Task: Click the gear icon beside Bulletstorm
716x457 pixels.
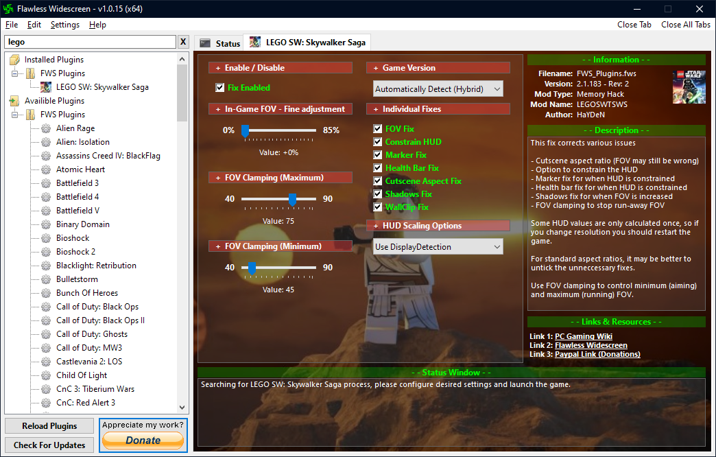Action: pos(46,279)
